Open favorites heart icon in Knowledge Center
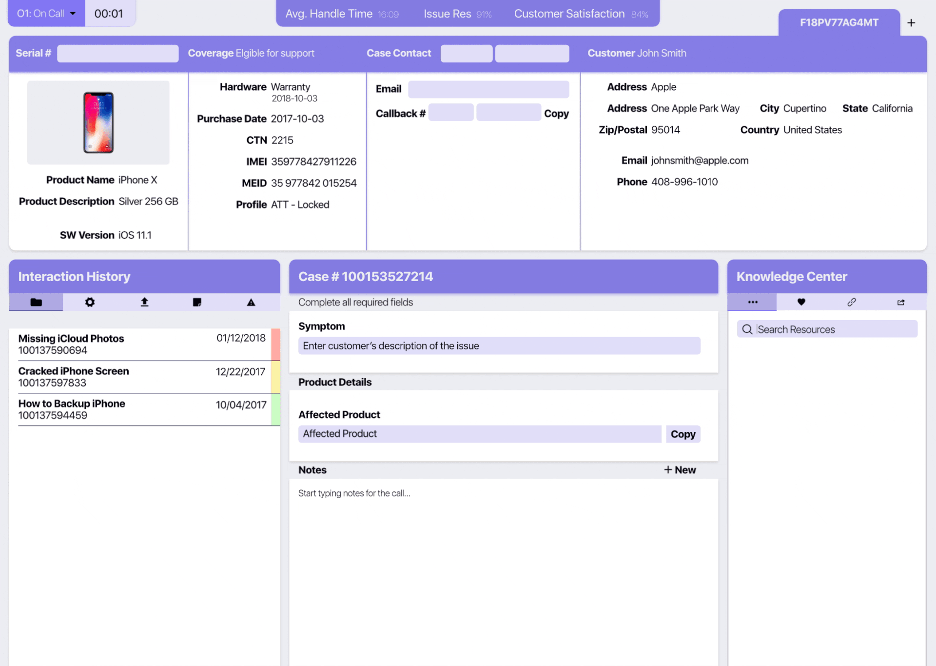 pos(801,302)
